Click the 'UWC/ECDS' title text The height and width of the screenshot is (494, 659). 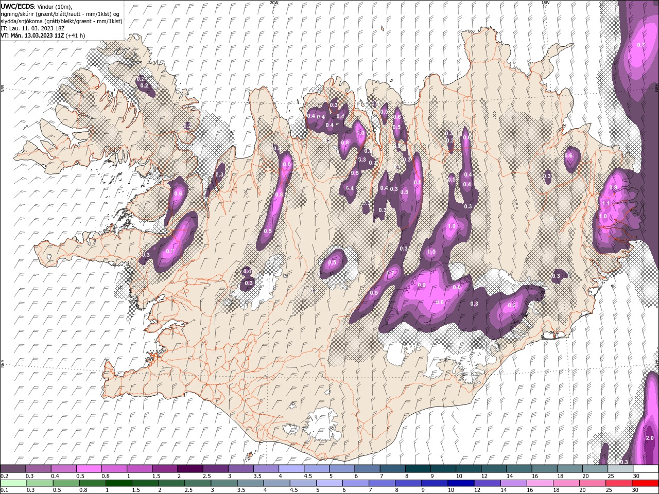click(16, 6)
